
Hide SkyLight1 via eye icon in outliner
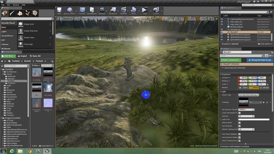click(222, 32)
